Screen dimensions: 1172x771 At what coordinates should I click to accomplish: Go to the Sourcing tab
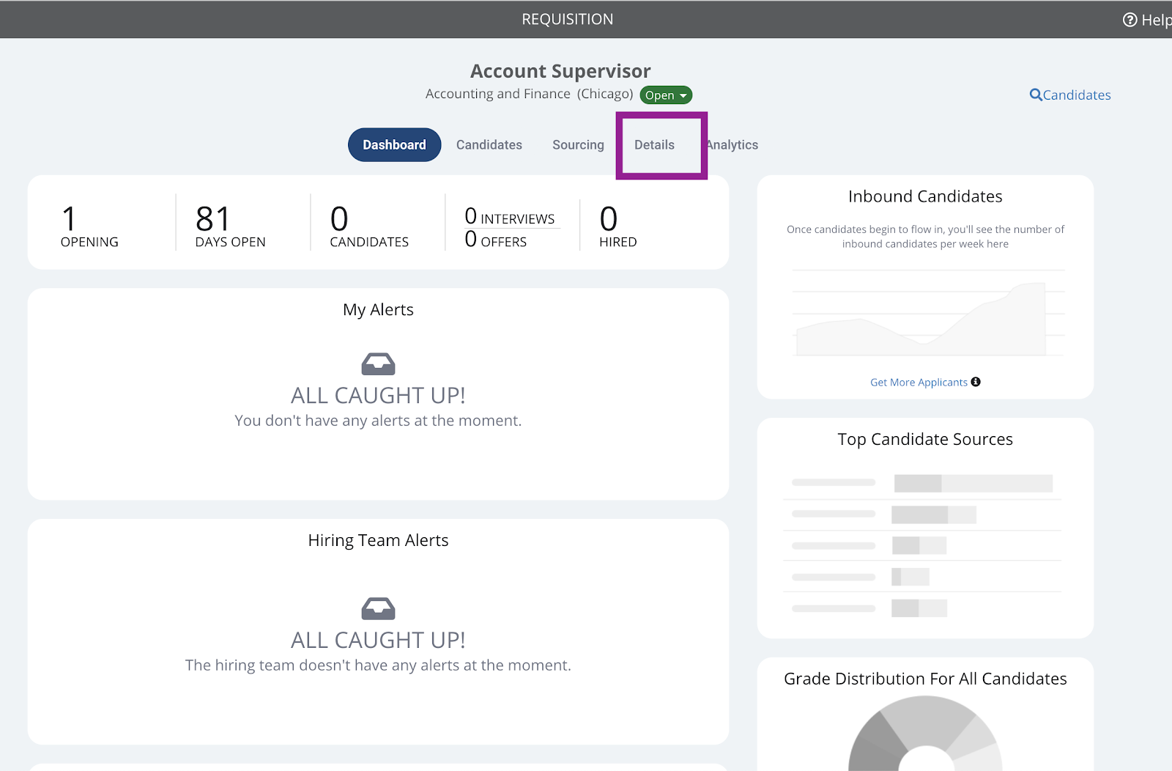578,145
